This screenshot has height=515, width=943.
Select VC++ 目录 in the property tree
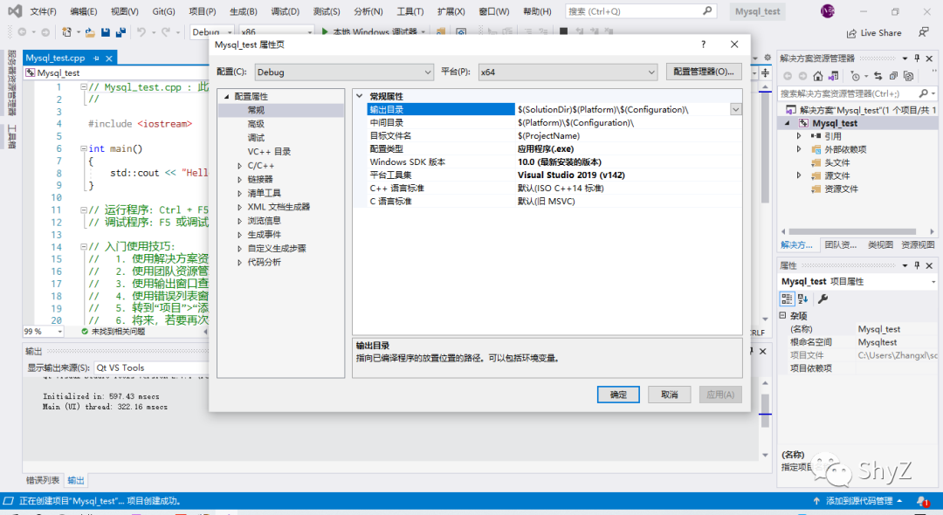(x=269, y=151)
